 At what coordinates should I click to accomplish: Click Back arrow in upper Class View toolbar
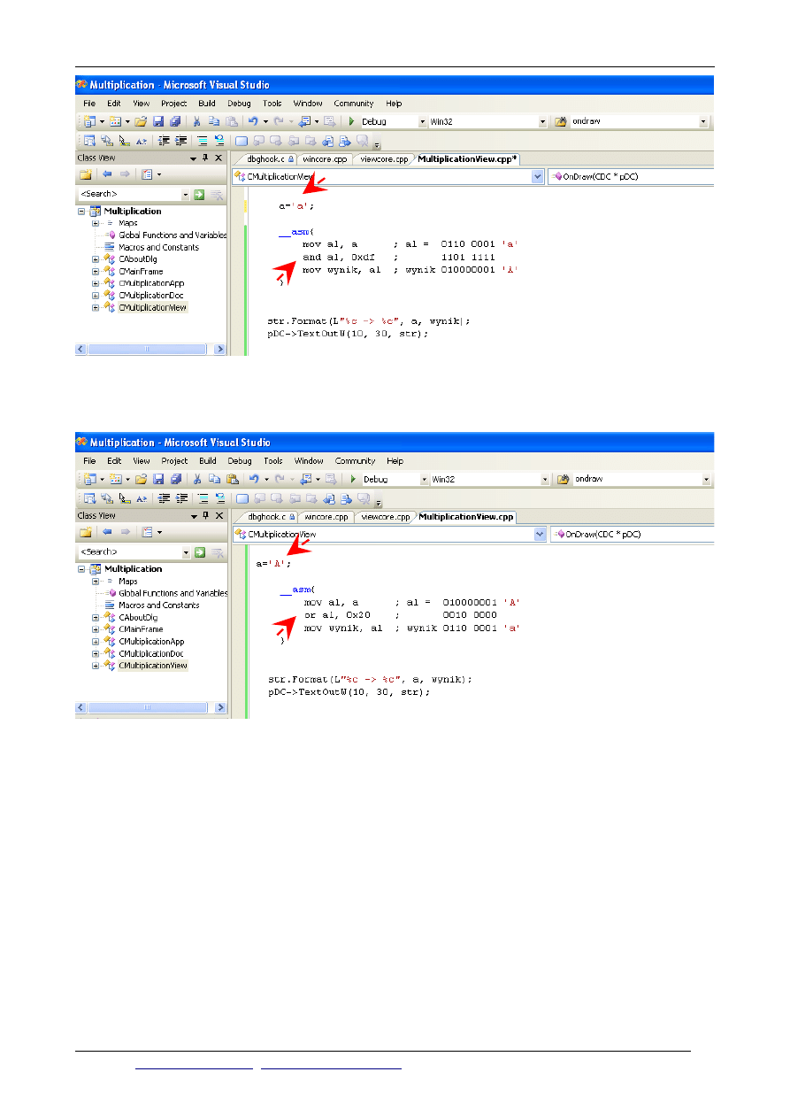[x=107, y=174]
